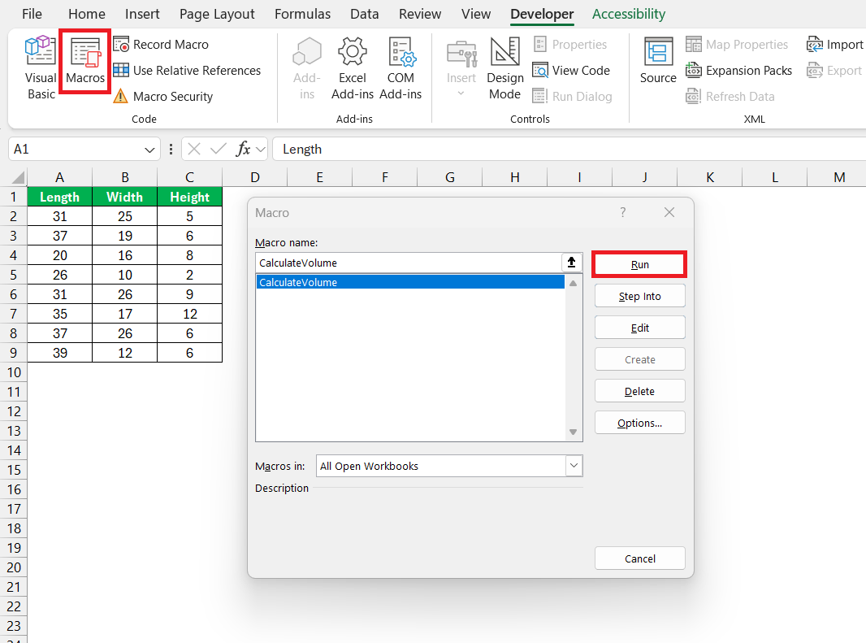Screen dimensions: 866x643
Task: Click the Delete macro button
Action: pos(639,392)
